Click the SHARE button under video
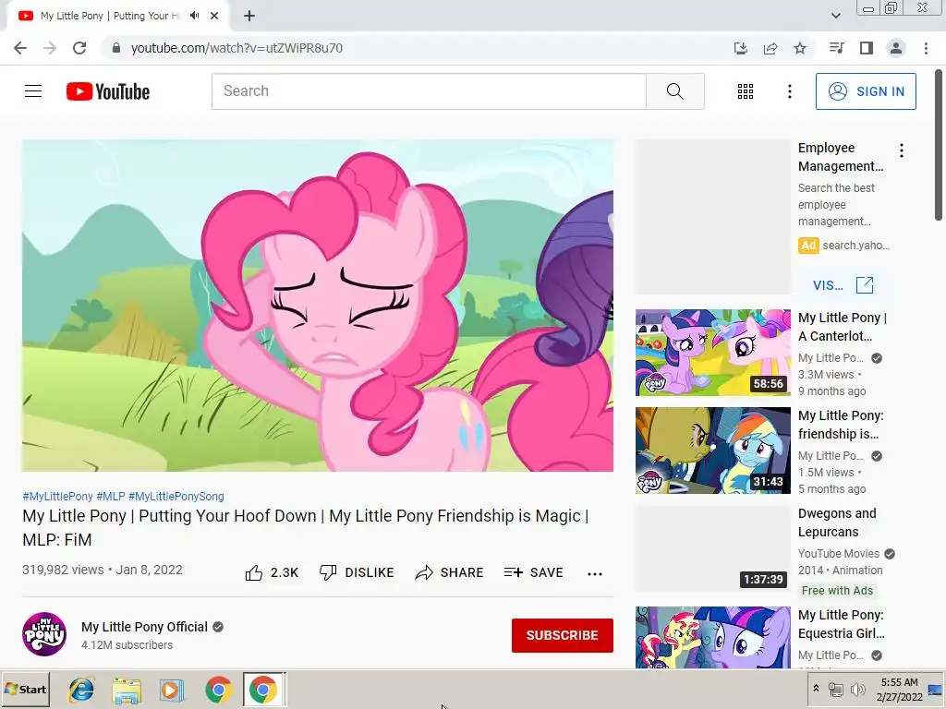Screen dimensions: 946x709 click(450, 572)
